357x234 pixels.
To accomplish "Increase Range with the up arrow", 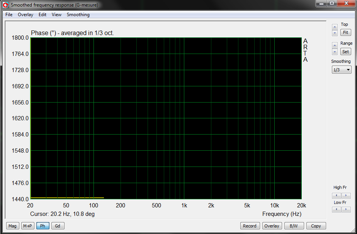I will [x=335, y=45].
